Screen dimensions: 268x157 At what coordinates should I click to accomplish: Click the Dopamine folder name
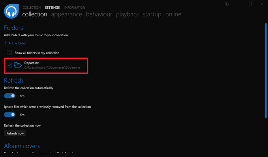pos(32,63)
